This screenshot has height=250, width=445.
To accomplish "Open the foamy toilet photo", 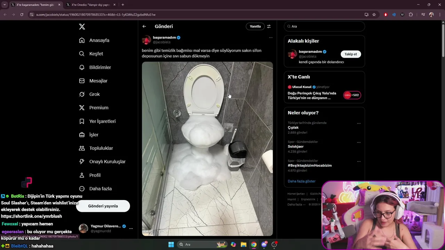I will click(x=207, y=149).
